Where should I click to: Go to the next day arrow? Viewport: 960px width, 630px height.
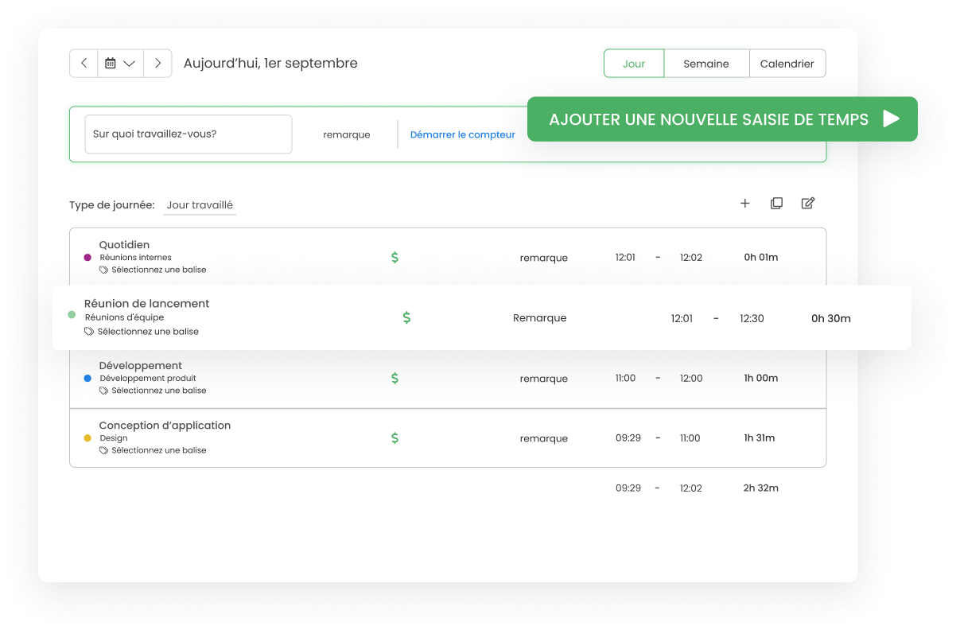(x=158, y=64)
